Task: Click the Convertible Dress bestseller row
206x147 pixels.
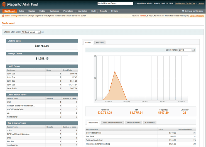Action: (x=141, y=133)
